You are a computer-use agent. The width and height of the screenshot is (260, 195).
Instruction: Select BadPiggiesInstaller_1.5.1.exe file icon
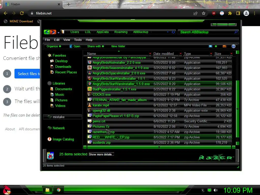click(90, 89)
